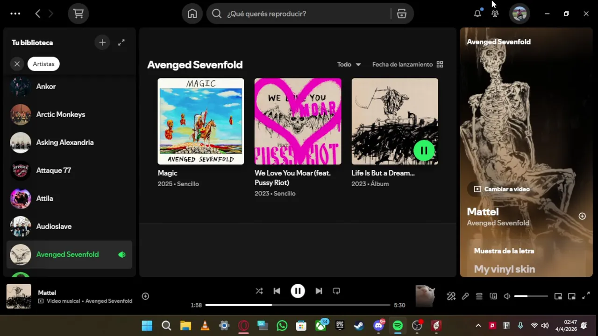
Task: Open Attaque 77 in the library
Action: [x=69, y=170]
